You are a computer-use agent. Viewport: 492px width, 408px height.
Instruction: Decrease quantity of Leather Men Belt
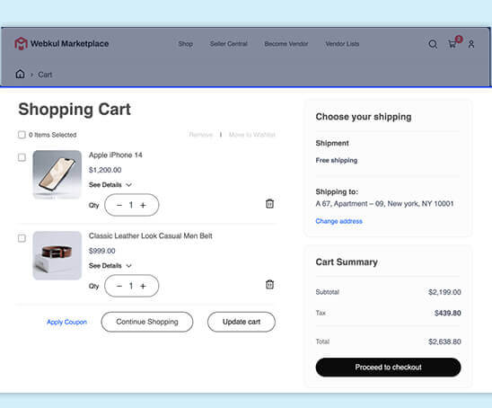coord(119,286)
